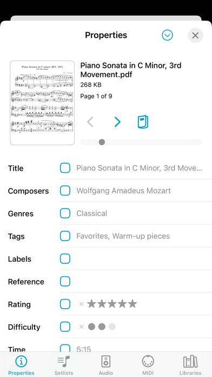Clear difficulty with the small x
212x377 pixels.
point(81,327)
